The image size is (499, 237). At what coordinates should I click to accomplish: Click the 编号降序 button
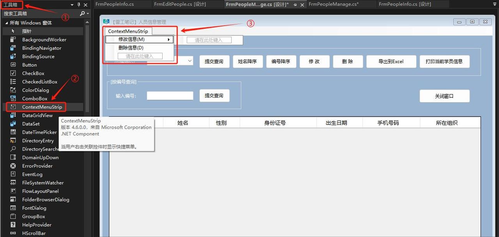(x=281, y=61)
